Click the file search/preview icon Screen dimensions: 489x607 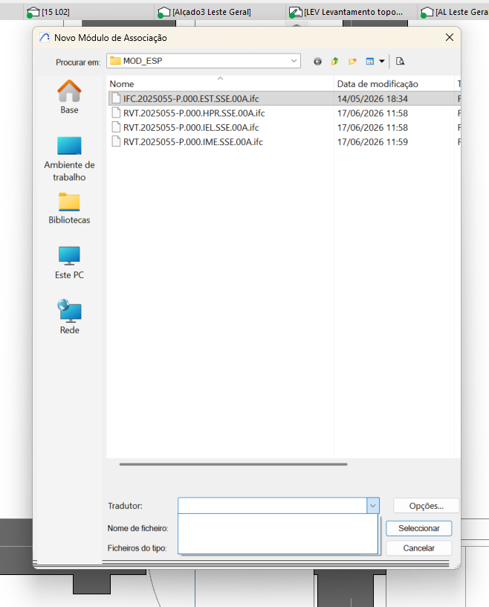(x=400, y=61)
